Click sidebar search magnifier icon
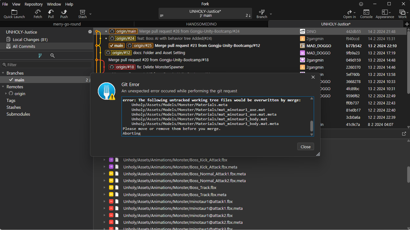The height and width of the screenshot is (230, 410). tap(52, 56)
